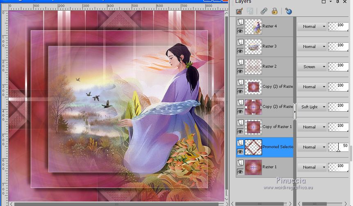This screenshot has width=353, height=206.
Task: Click the layer link toggle paperclip icon
Action: coord(264,11)
